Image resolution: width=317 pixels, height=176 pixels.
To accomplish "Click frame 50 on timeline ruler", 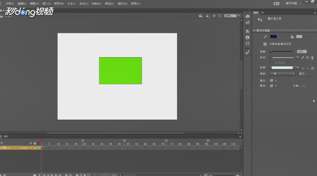I will coord(128,144).
